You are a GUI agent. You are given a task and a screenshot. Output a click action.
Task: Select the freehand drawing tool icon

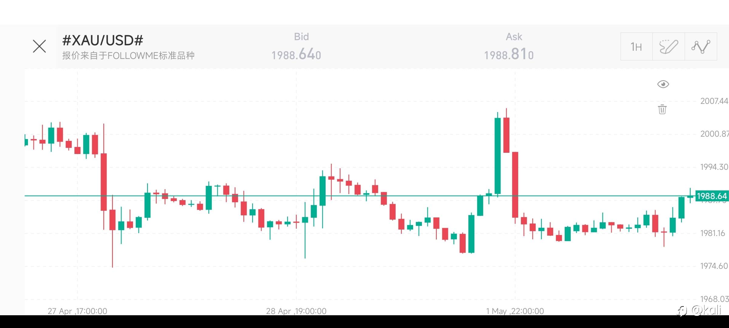[669, 47]
